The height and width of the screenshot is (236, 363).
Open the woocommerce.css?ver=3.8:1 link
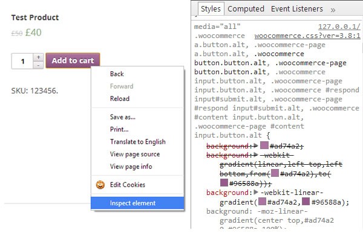307,36
